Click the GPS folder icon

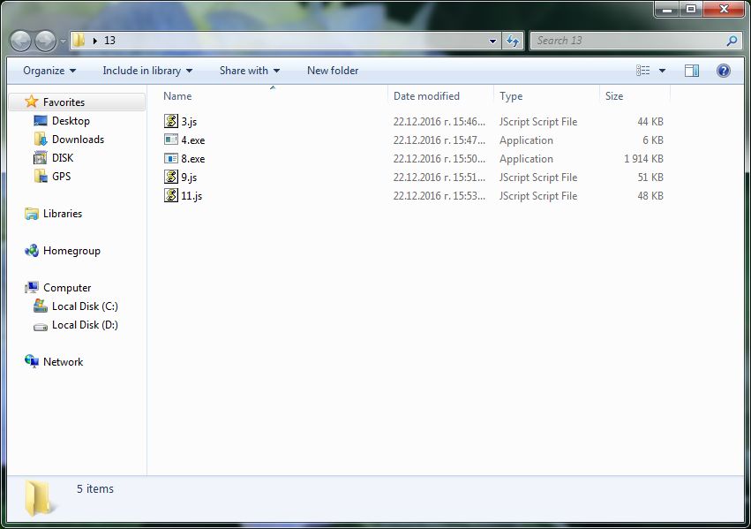41,177
